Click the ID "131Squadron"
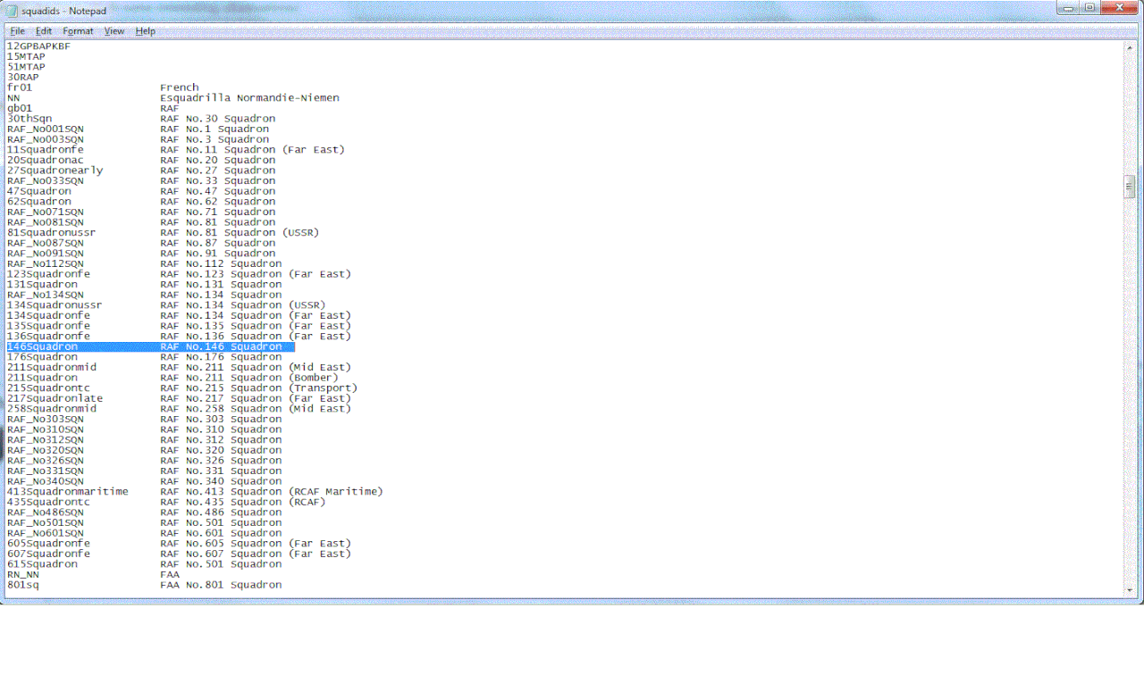The image size is (1144, 675). (42, 284)
